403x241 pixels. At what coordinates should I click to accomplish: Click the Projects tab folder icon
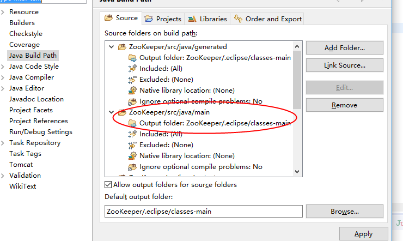click(149, 19)
